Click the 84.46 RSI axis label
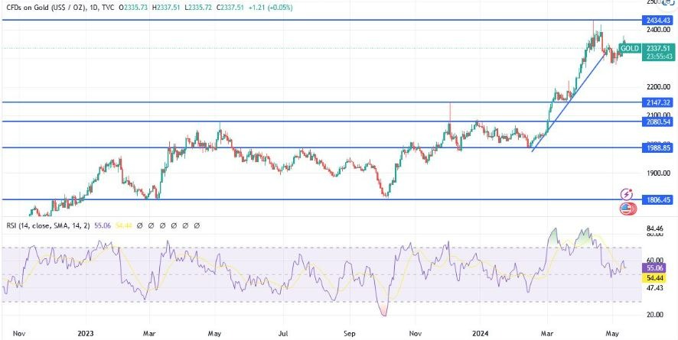 click(656, 228)
